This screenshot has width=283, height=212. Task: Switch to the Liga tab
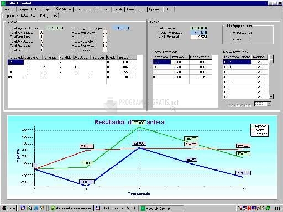(x=48, y=9)
